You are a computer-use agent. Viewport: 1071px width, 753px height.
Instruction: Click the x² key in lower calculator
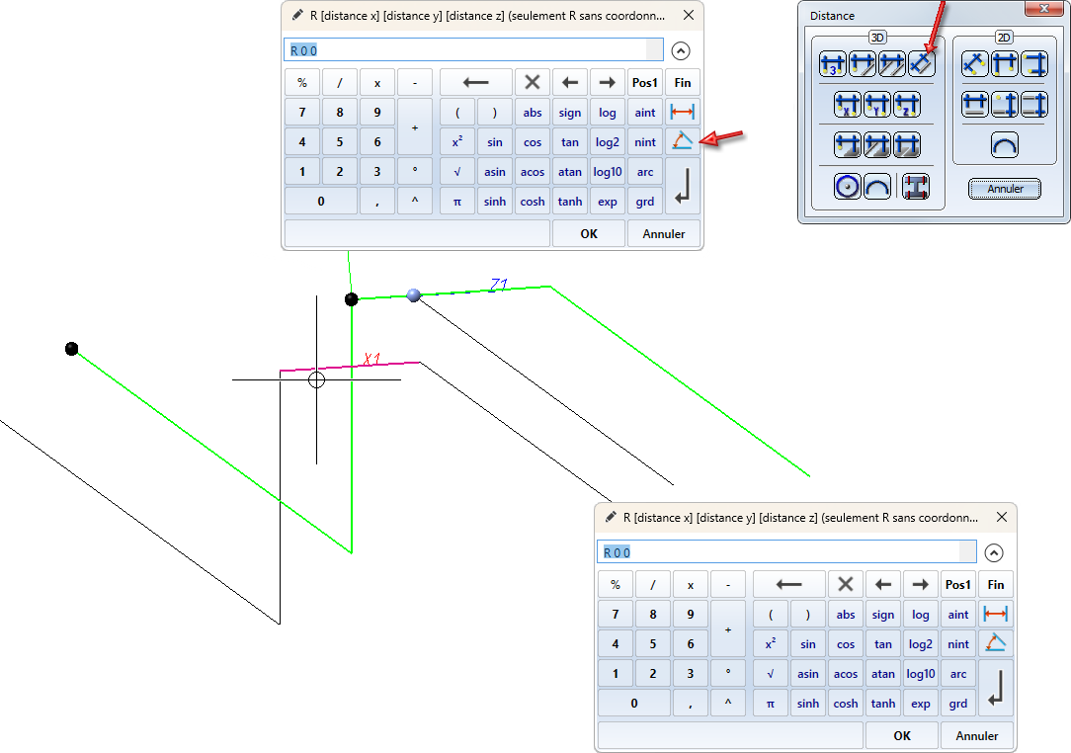[770, 644]
